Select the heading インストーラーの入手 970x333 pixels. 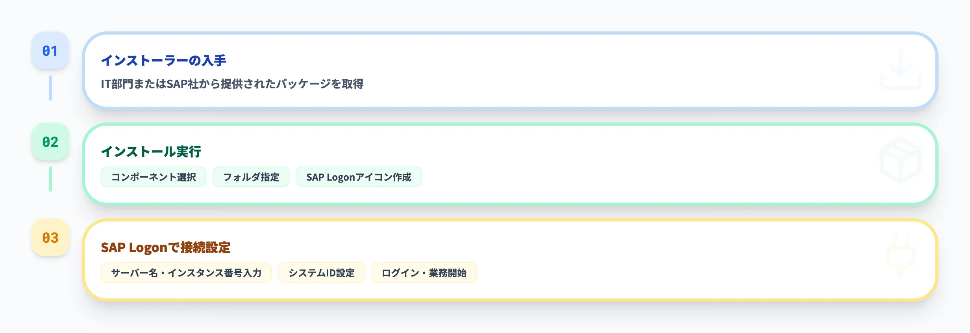[163, 60]
